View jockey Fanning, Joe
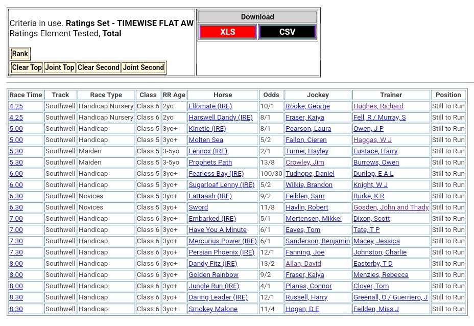 pos(304,252)
